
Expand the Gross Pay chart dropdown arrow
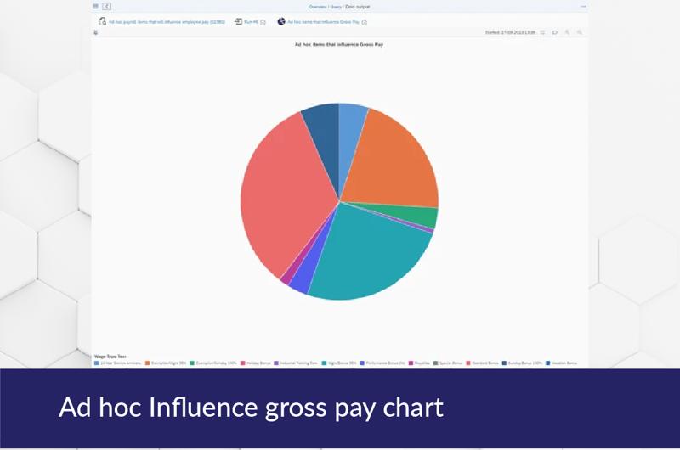click(x=365, y=22)
